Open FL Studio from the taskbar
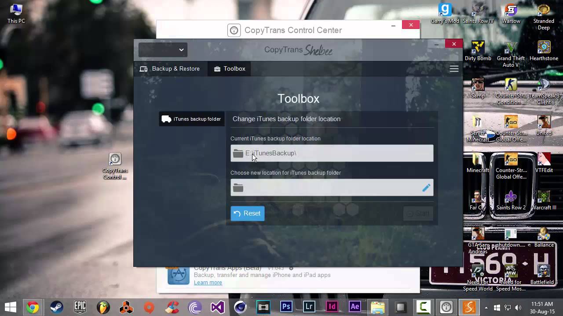 pos(103,307)
